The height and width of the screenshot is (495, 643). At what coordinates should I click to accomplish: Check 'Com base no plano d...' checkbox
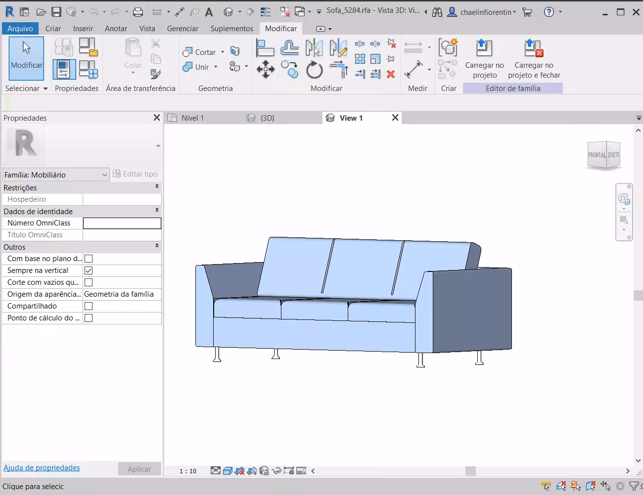point(89,259)
